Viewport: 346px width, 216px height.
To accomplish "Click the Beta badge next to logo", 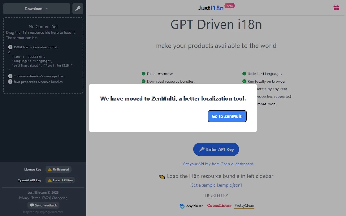I will [x=230, y=6].
